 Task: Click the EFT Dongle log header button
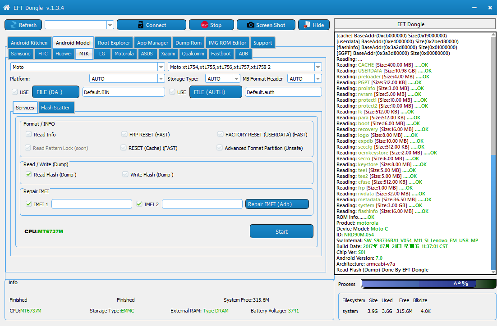coord(415,24)
